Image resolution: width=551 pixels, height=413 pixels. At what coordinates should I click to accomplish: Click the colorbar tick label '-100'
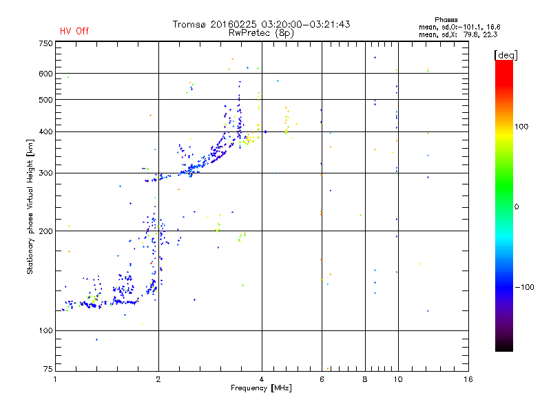coord(525,287)
